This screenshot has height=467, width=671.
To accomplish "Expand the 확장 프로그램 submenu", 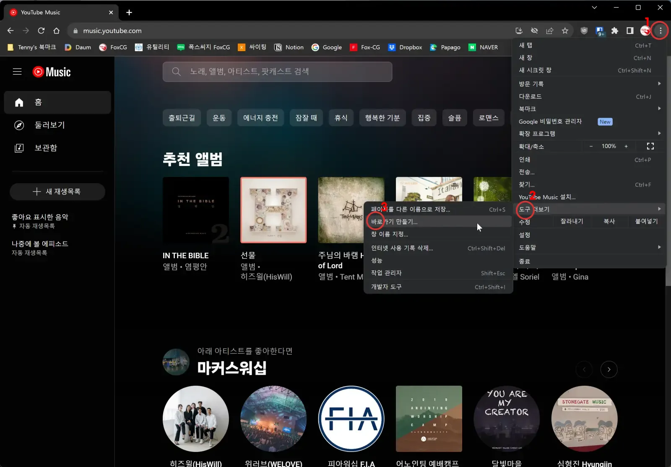I will click(589, 133).
